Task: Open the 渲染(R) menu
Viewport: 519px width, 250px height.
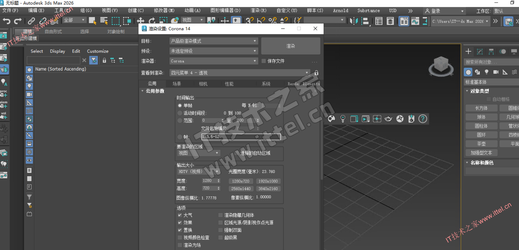Action: [x=258, y=11]
